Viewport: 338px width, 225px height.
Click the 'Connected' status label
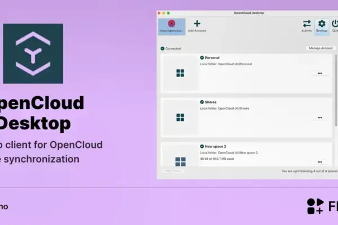pos(173,48)
